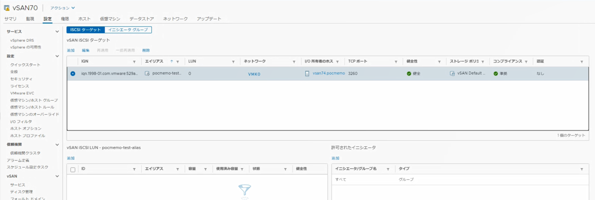Filter the コンプライアンス column

coord(526,62)
